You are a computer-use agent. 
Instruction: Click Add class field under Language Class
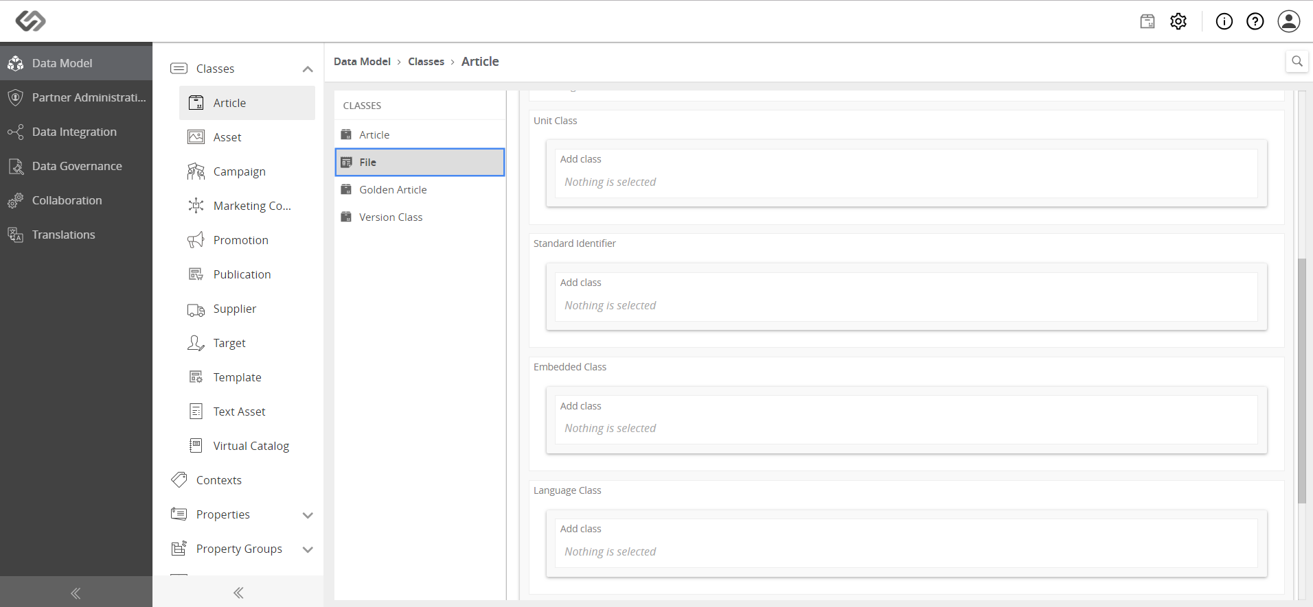906,543
